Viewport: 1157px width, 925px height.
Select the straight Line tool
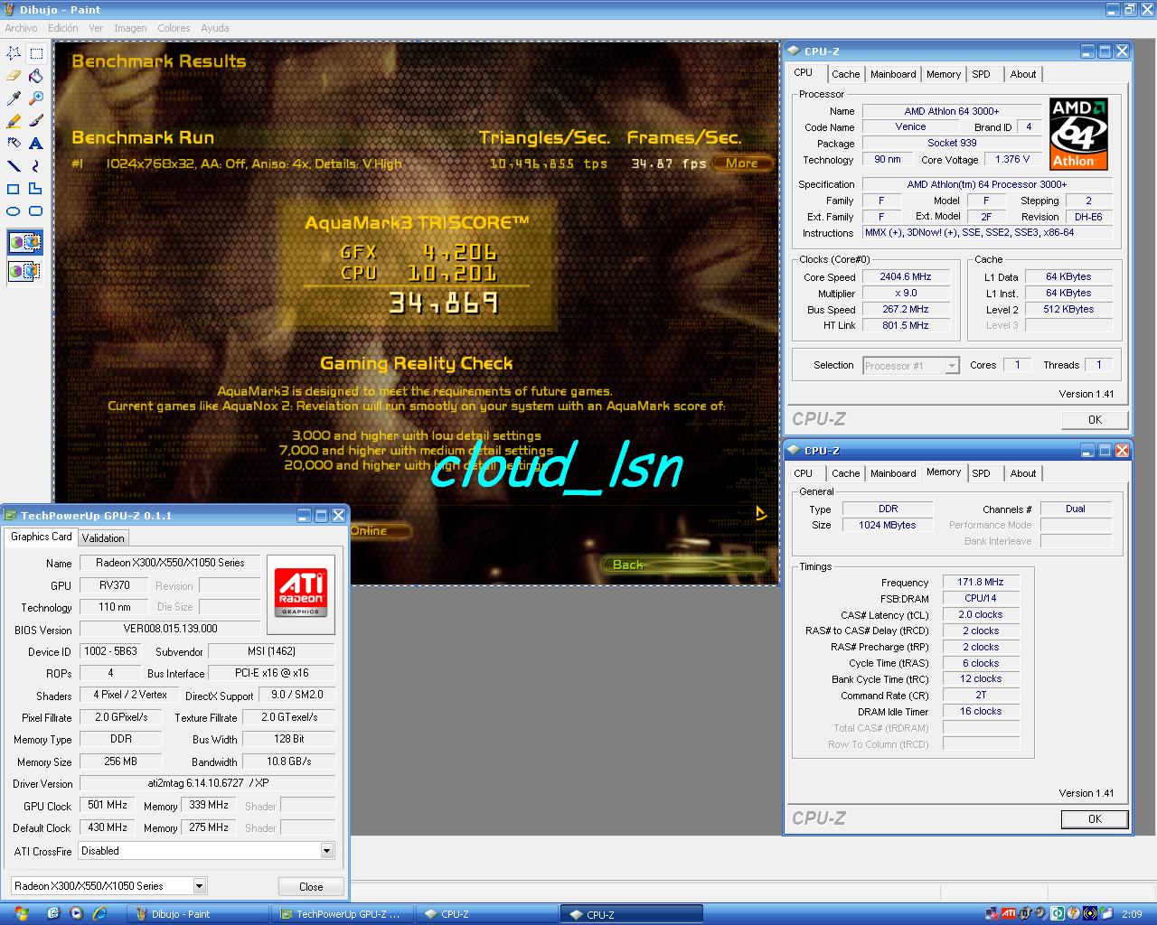(14, 166)
